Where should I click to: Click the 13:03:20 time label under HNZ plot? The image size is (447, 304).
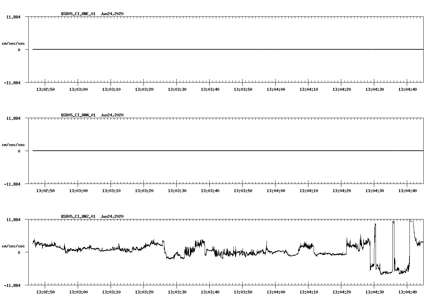coord(144,292)
